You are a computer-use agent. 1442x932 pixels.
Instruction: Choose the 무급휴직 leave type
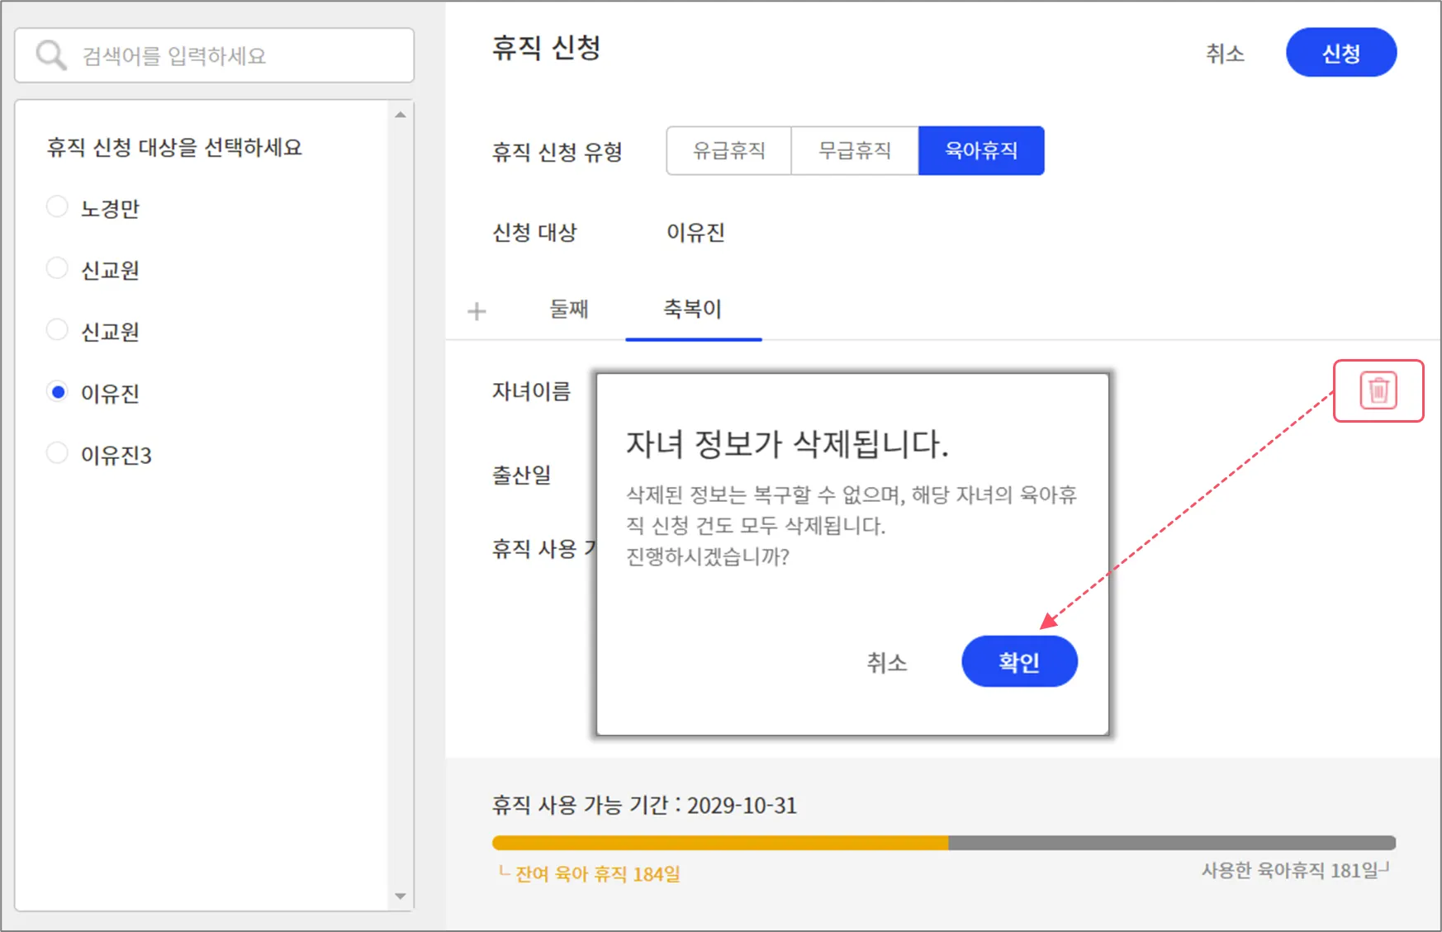point(855,150)
